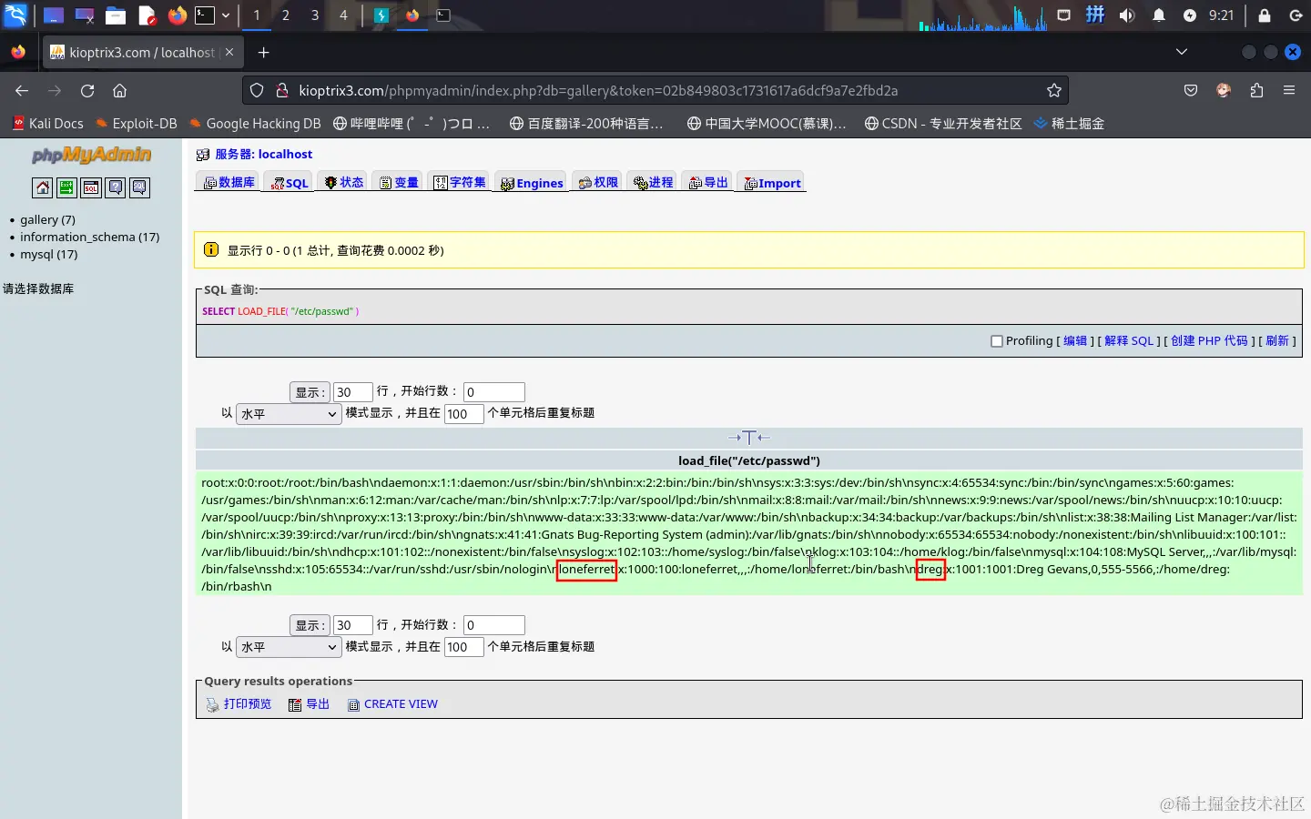Launch Firefox from the panel launcher
The image size is (1311, 819).
coord(178,15)
